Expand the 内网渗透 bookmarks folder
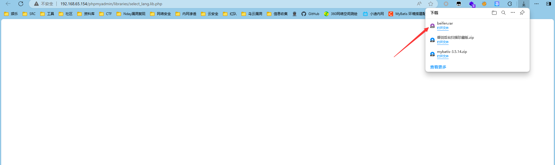 186,14
